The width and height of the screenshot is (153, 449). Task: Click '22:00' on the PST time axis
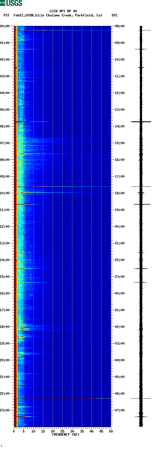[5, 394]
